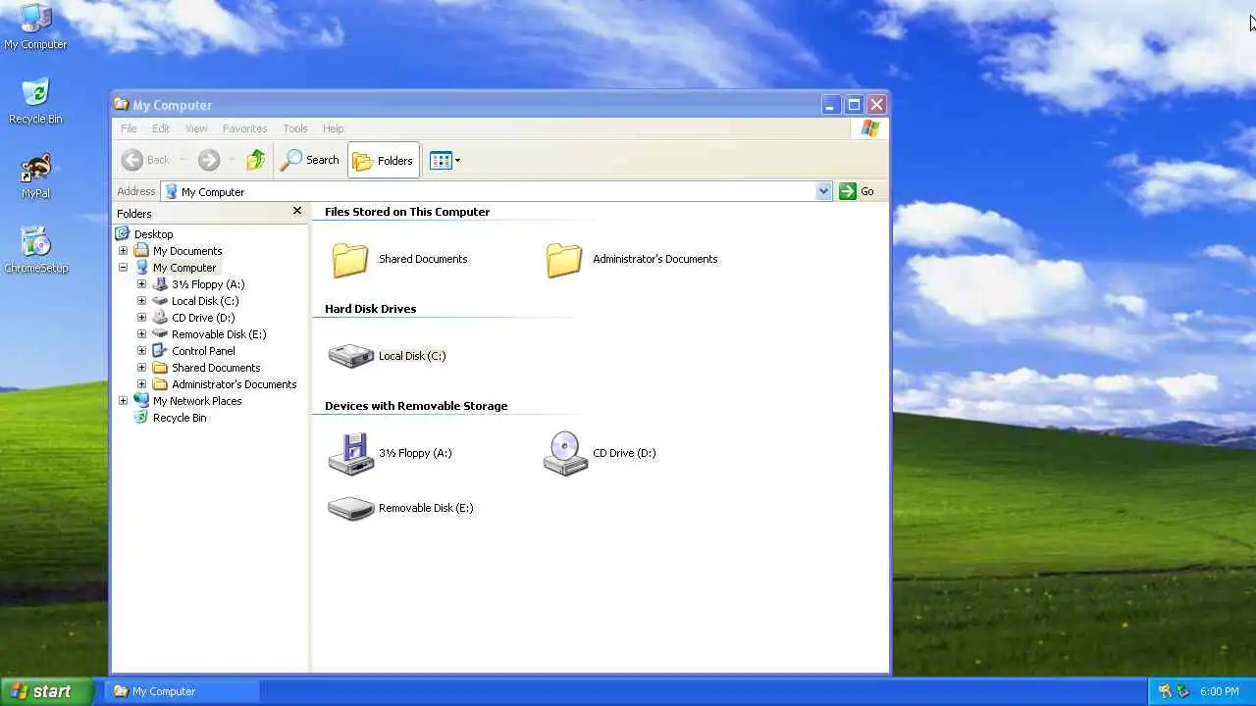Select Administrator's Documents in tree
1256x706 pixels.
[234, 384]
